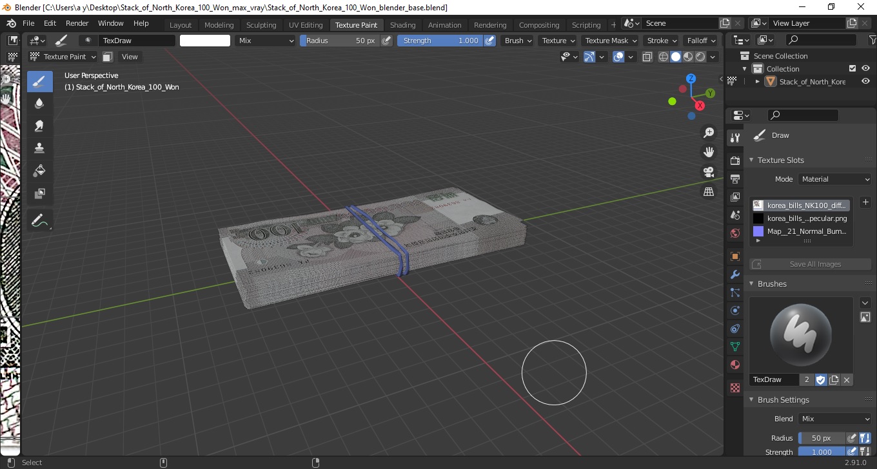Open the Texture Paint mode dropdown

tap(63, 57)
